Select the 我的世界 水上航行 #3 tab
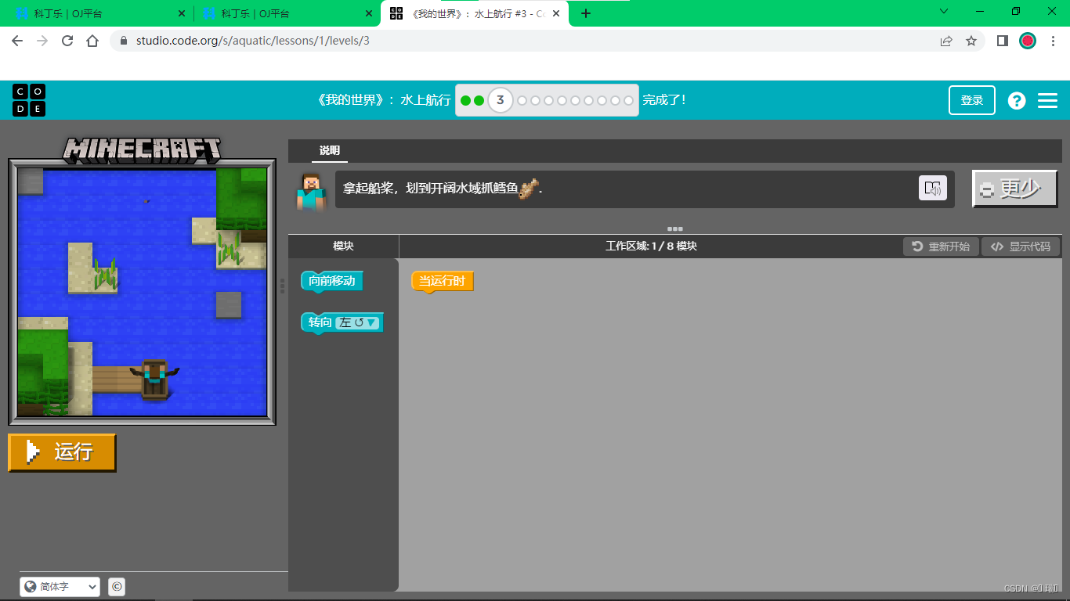The width and height of the screenshot is (1070, 601). coord(475,13)
